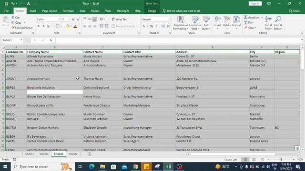Open Conditional Formatting menu
Screen dimensions: 305x171
(x=181, y=23)
